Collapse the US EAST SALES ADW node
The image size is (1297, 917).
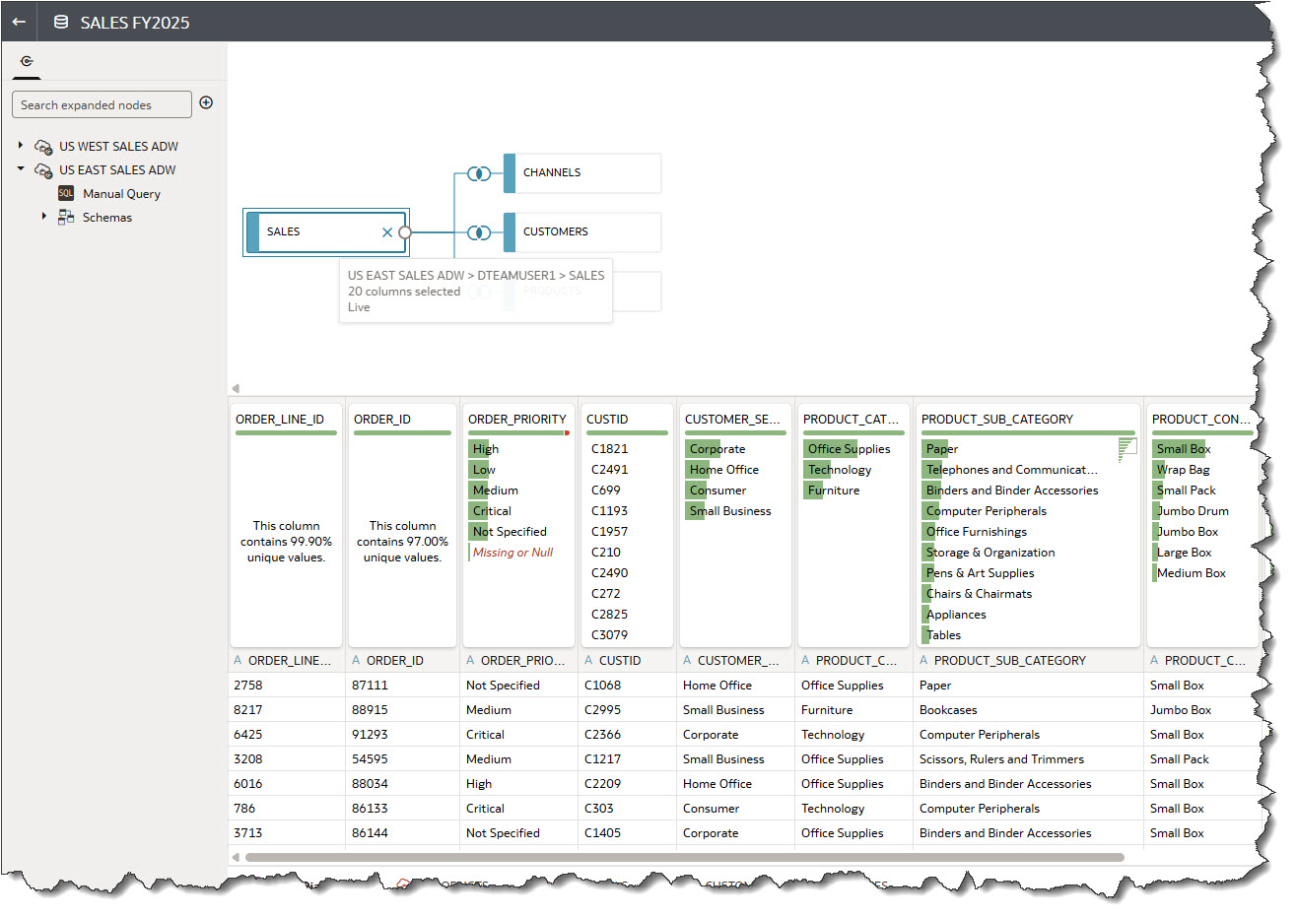[21, 168]
